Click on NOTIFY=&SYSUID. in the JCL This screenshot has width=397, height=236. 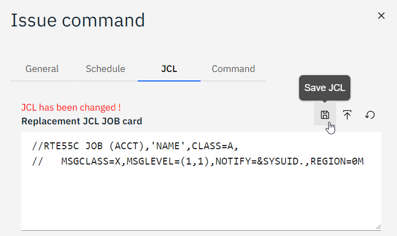[x=259, y=161]
